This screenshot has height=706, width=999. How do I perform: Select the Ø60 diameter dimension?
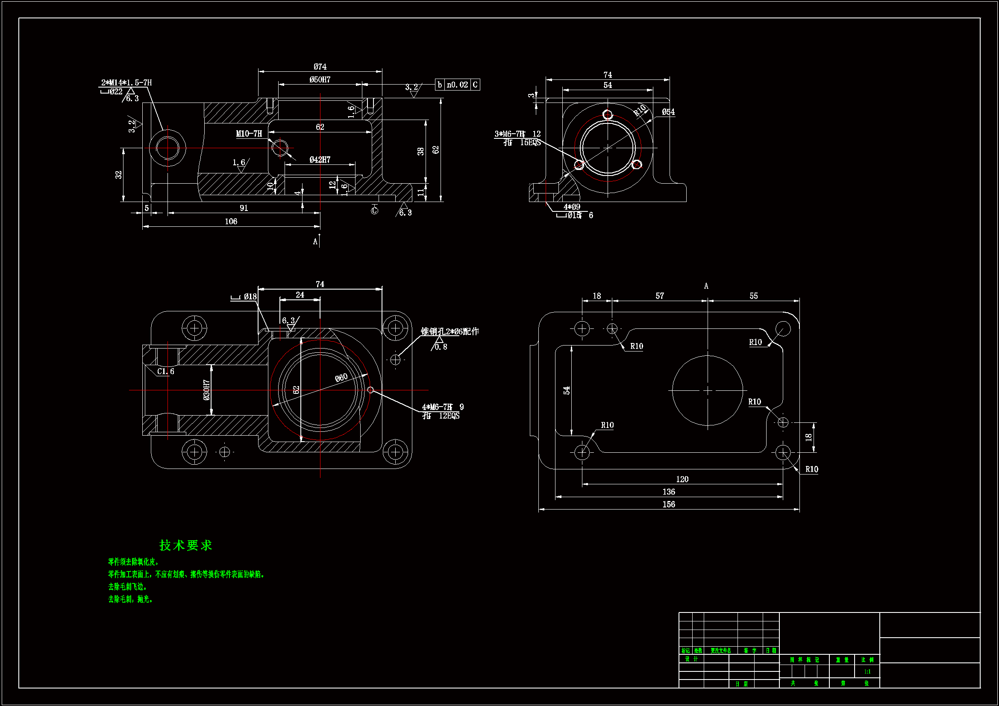(x=341, y=378)
